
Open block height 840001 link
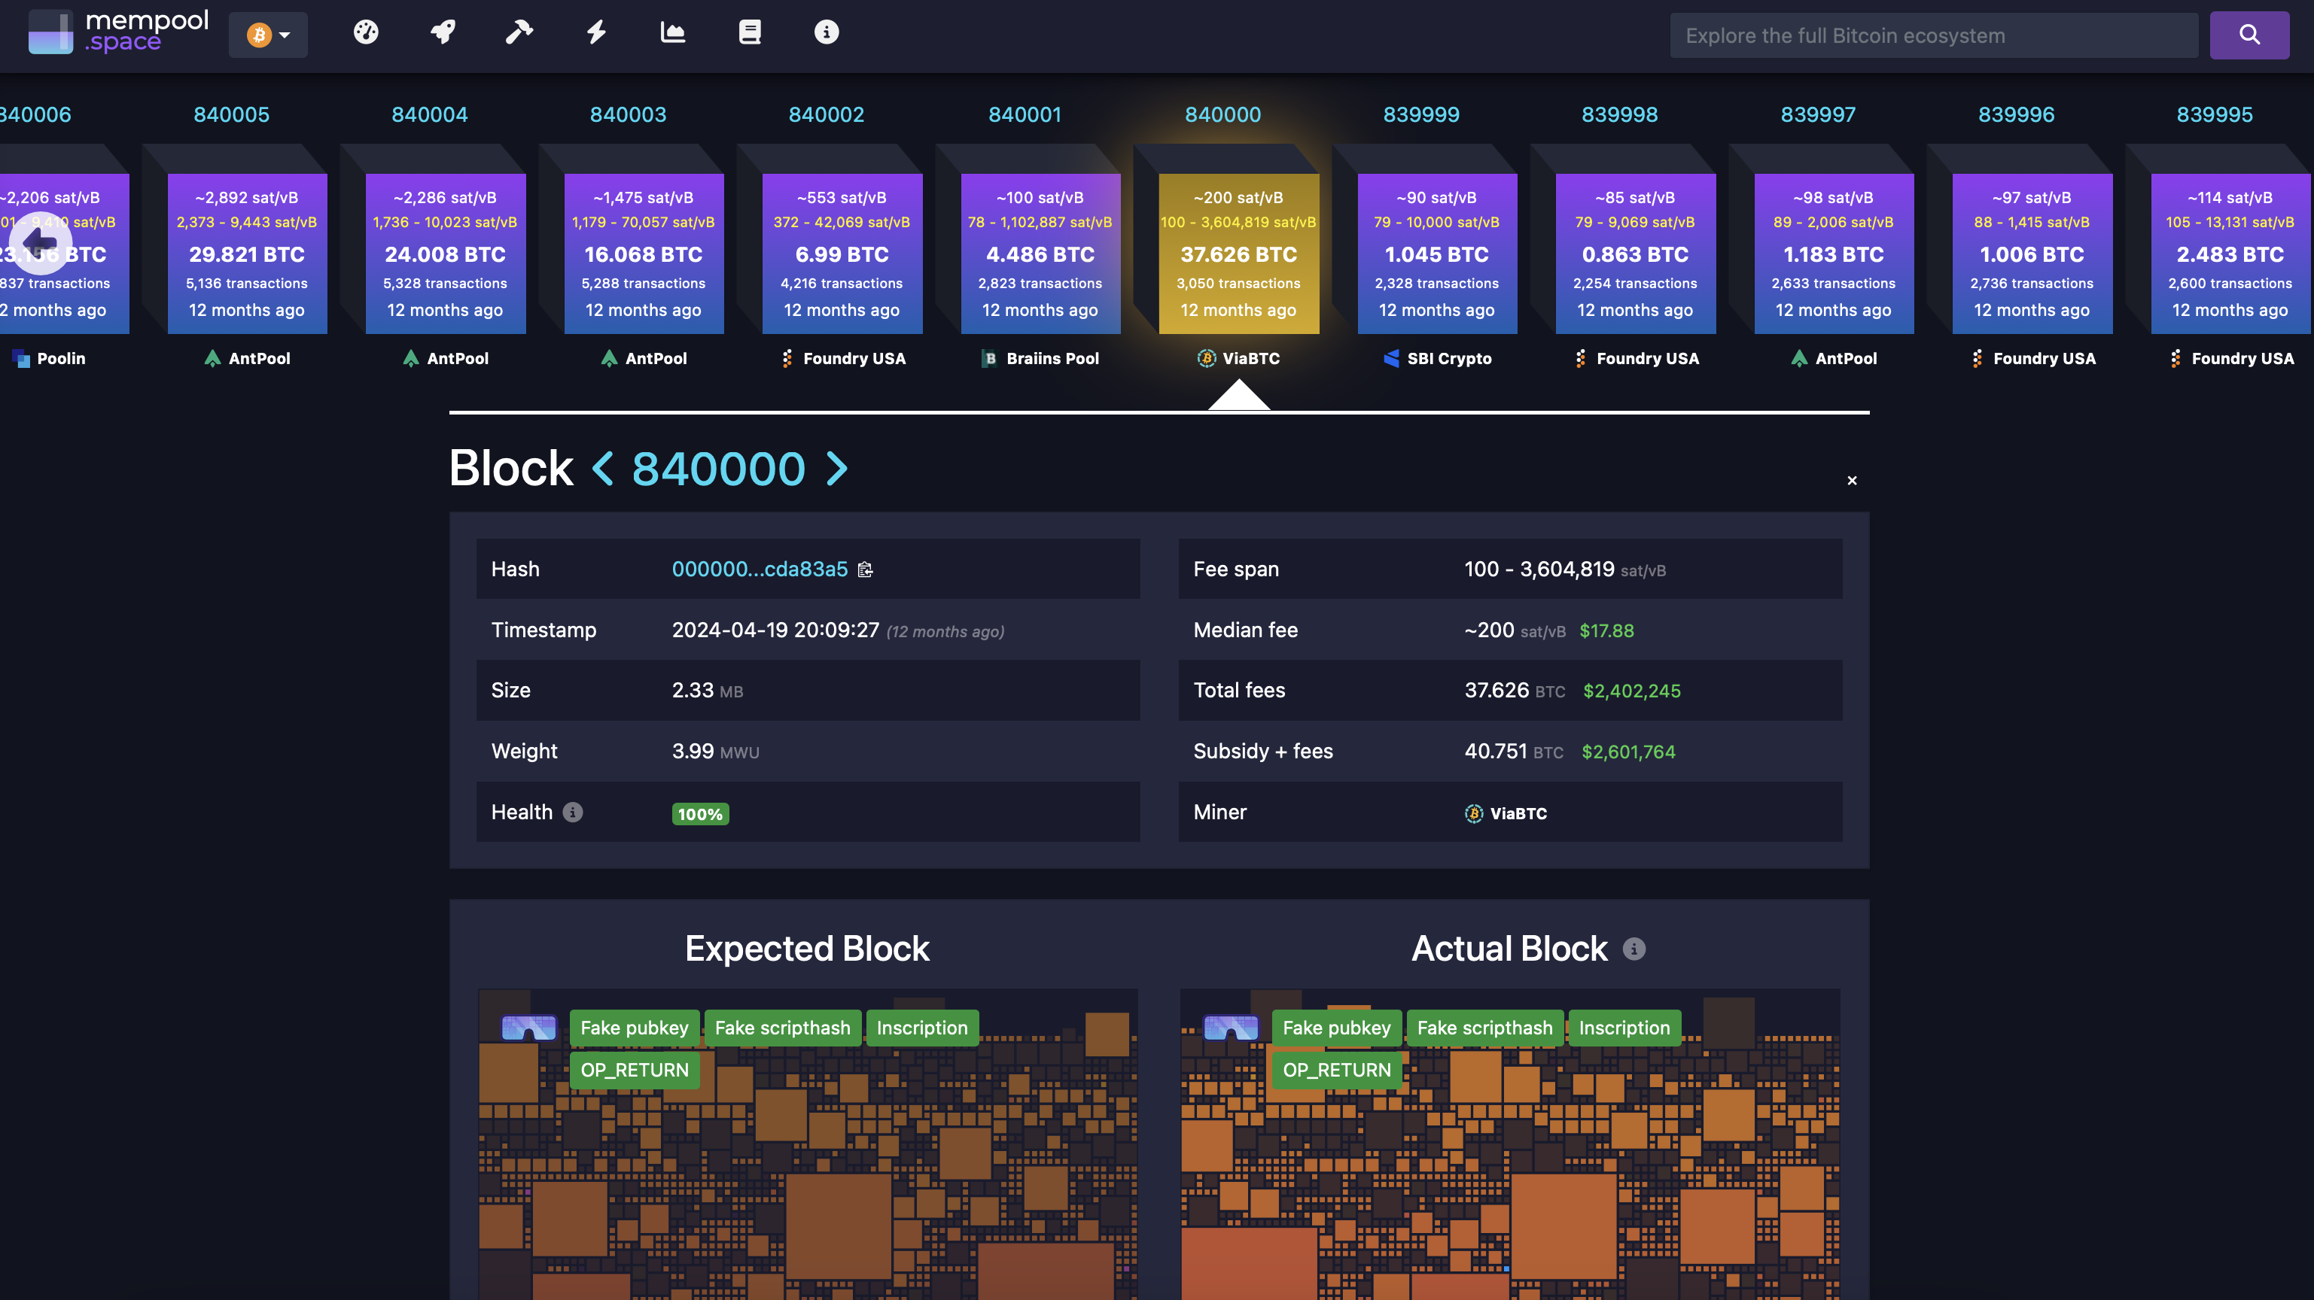click(x=1025, y=115)
